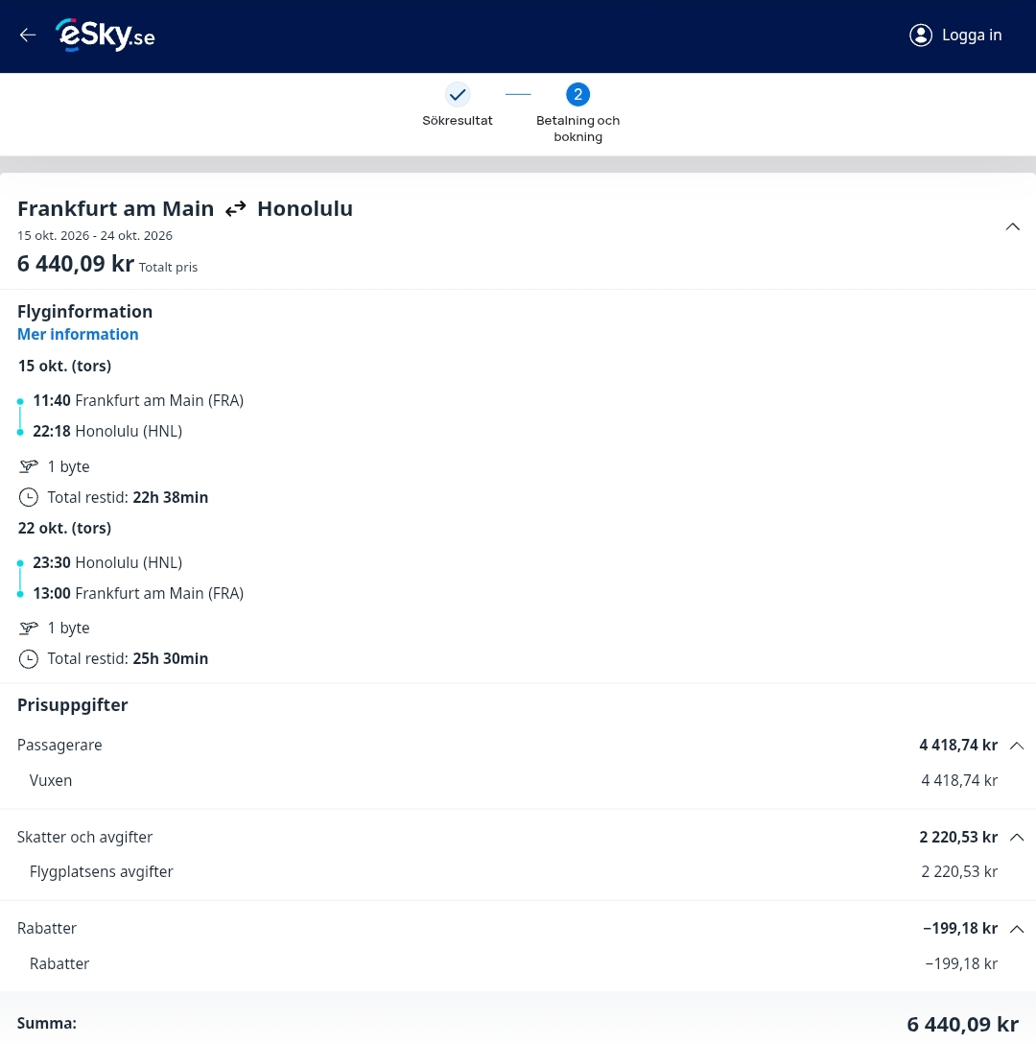Collapse the Skatter och avgifter section
This screenshot has height=1044, width=1036.
(1017, 837)
